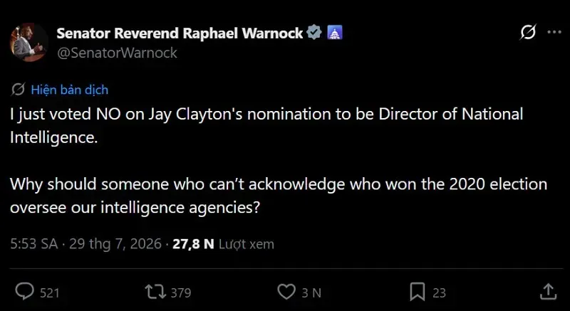The width and height of the screenshot is (570, 311).
Task: Click the reply speech bubble icon
Action: click(x=25, y=292)
